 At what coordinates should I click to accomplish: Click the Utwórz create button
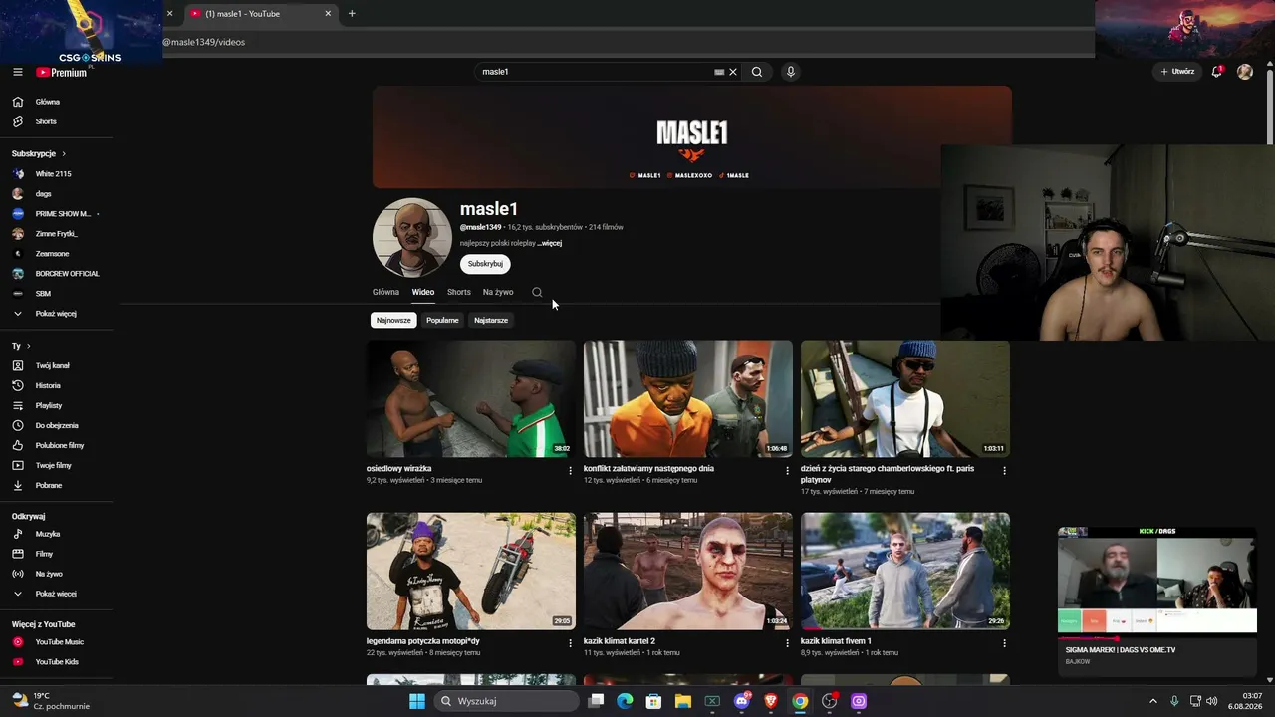[1177, 72]
